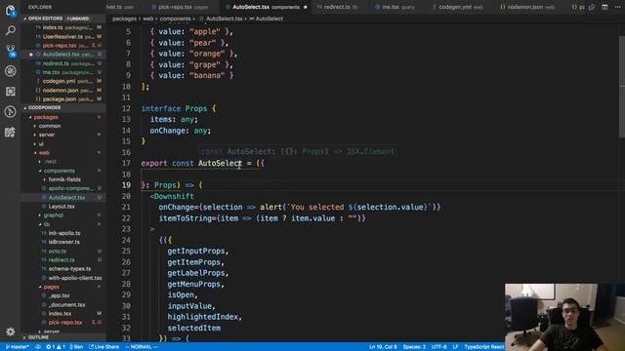The height and width of the screenshot is (351, 625).
Task: Open Layout.tsx in the file tree
Action: pos(62,207)
